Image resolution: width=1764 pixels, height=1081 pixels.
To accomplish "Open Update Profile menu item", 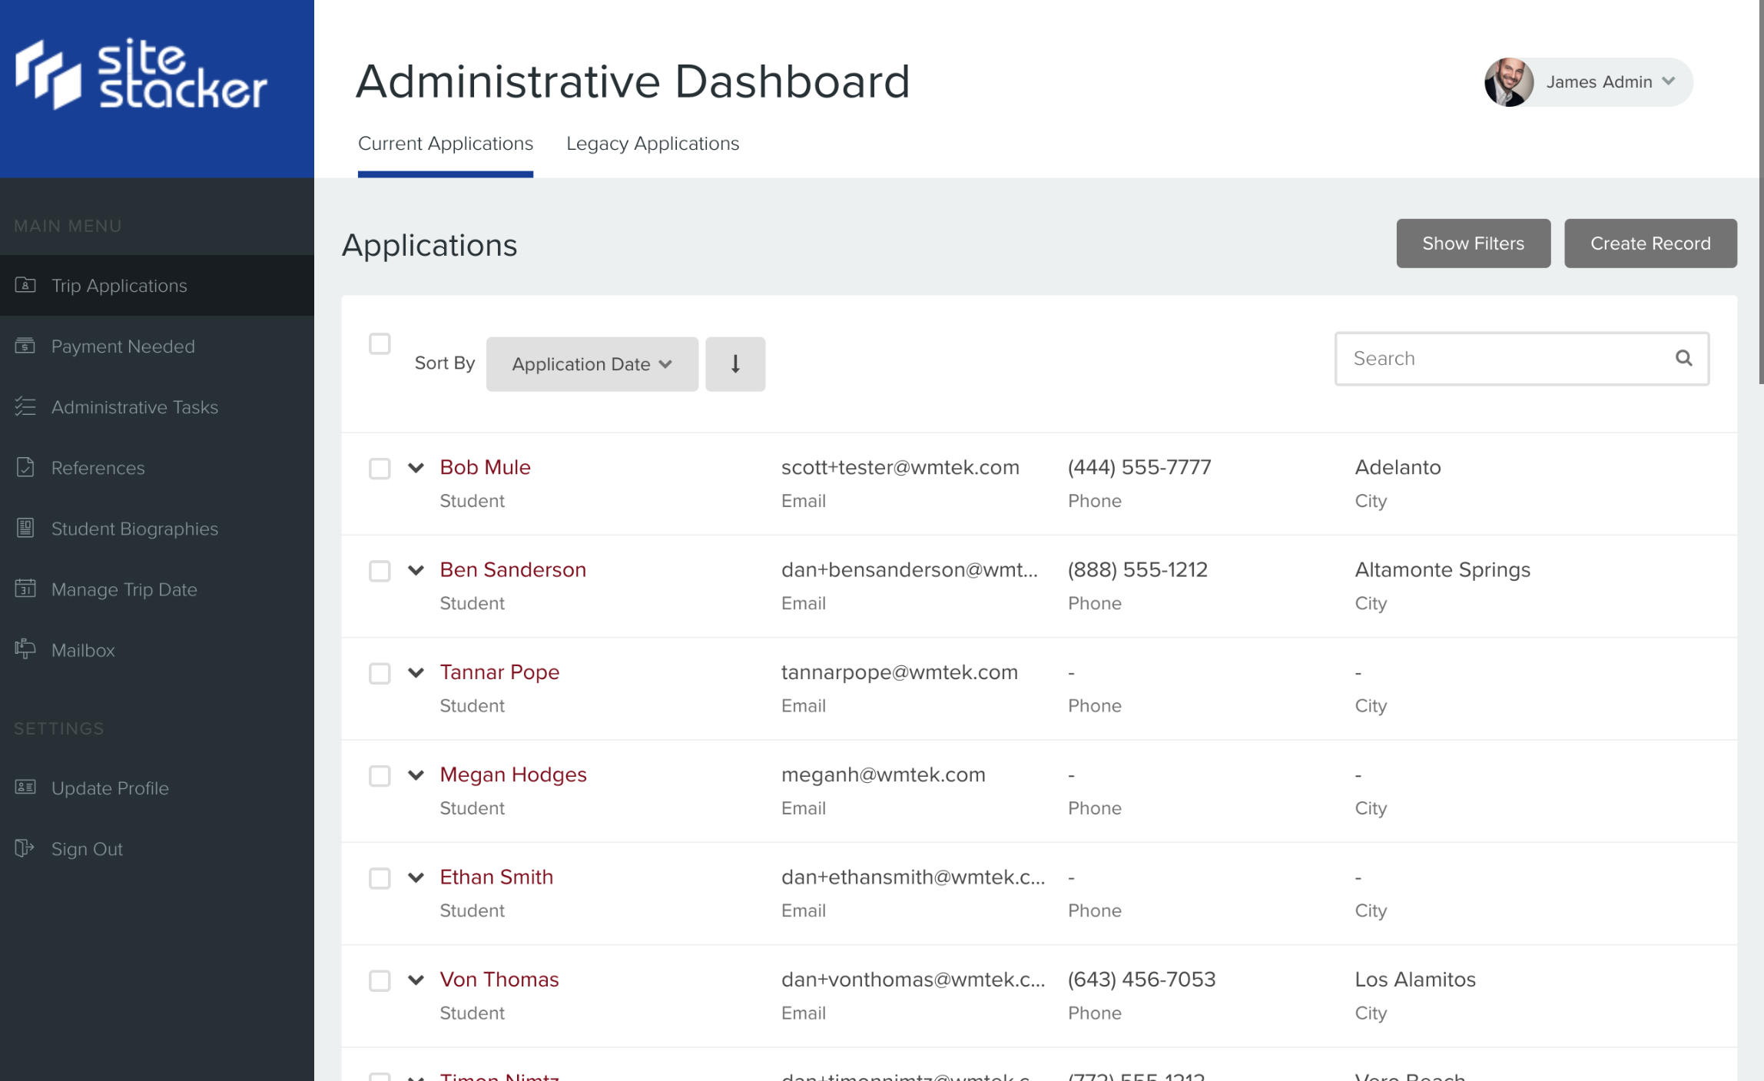I will click(x=110, y=788).
